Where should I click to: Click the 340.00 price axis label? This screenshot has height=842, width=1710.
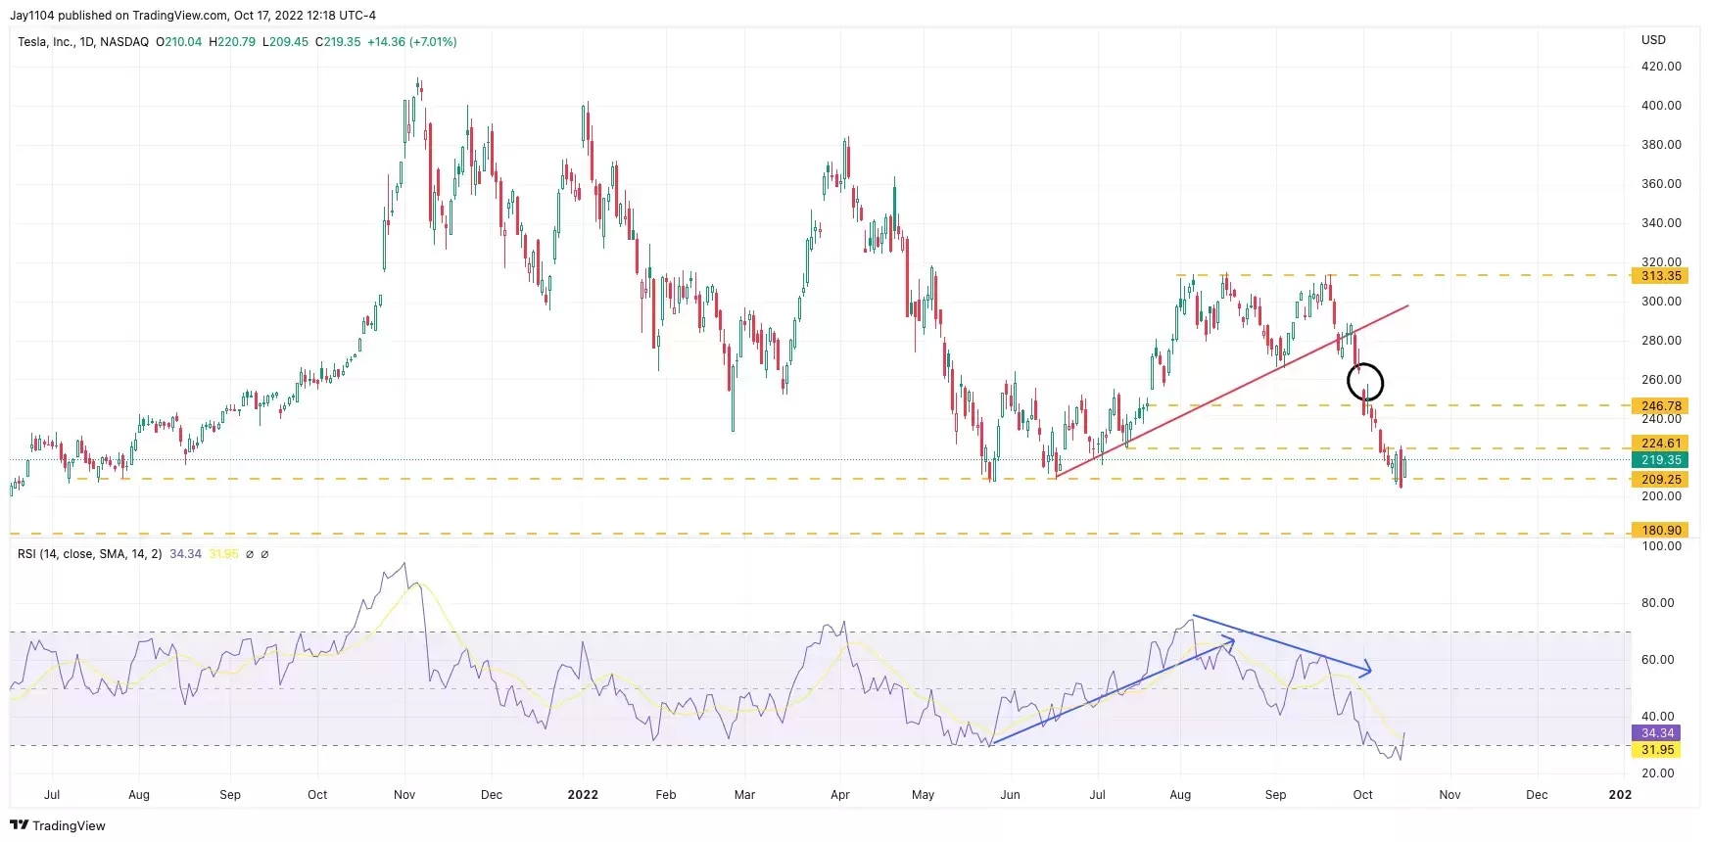[1661, 223]
